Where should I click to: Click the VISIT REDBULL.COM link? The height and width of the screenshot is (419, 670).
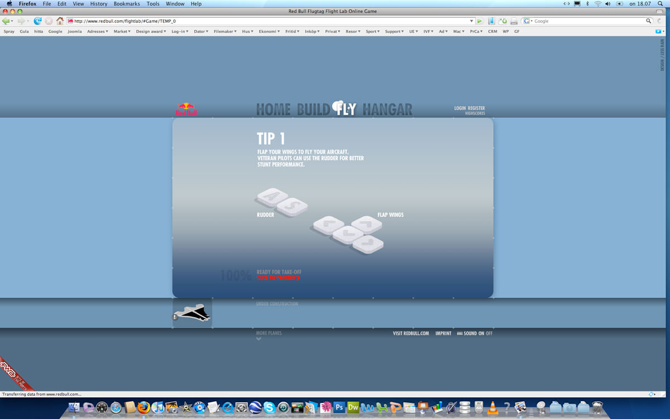point(411,334)
